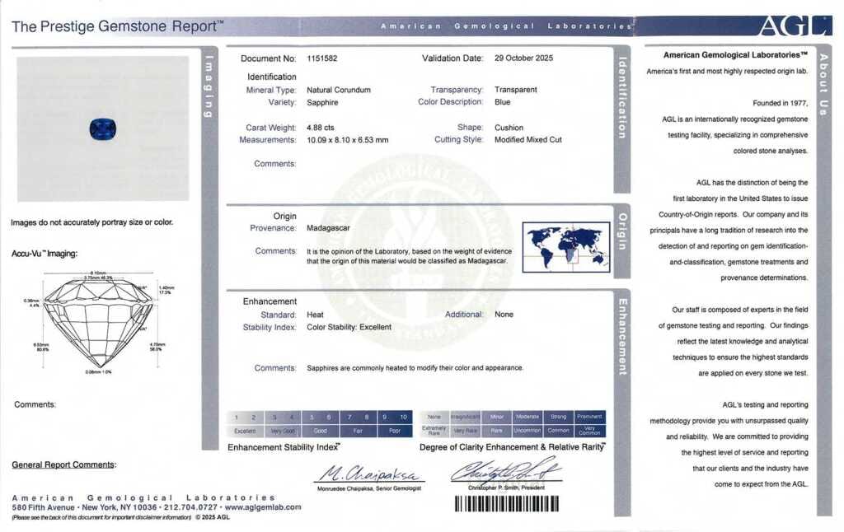Select color description value "Blue"

pos(502,101)
